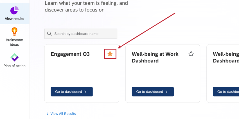The image size is (239, 119).
Task: Click the Well-being at Work Dashboard title
Action: pyautogui.click(x=155, y=57)
